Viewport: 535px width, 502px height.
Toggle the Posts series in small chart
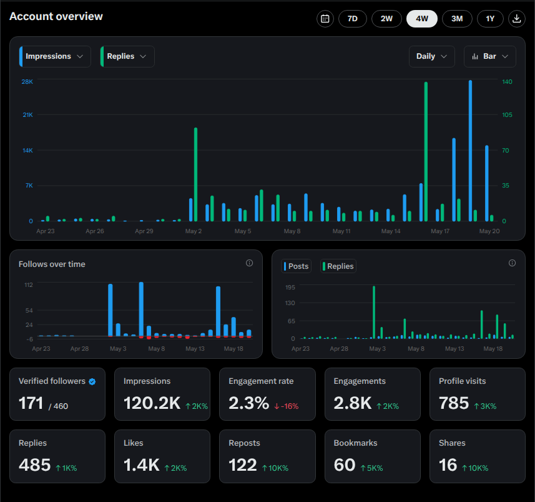tap(296, 266)
